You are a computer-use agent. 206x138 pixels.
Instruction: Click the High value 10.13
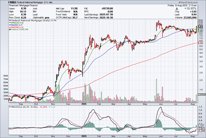23,11
